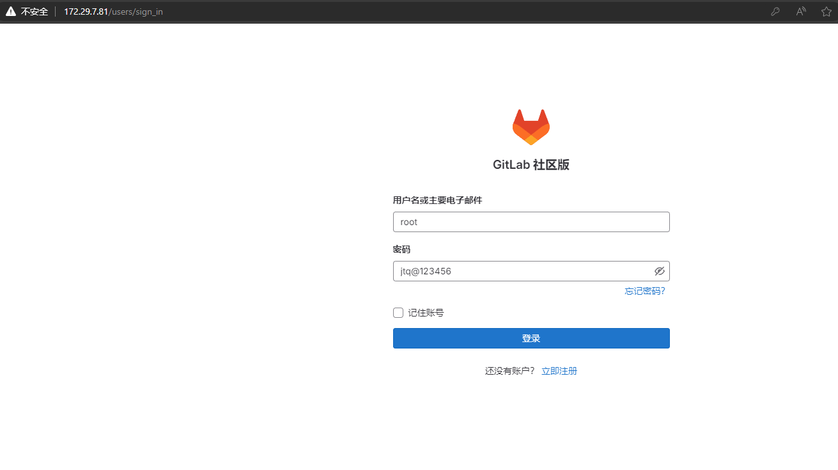Click the URL 172.29.7.81/users/sign_in in address bar

click(x=113, y=12)
